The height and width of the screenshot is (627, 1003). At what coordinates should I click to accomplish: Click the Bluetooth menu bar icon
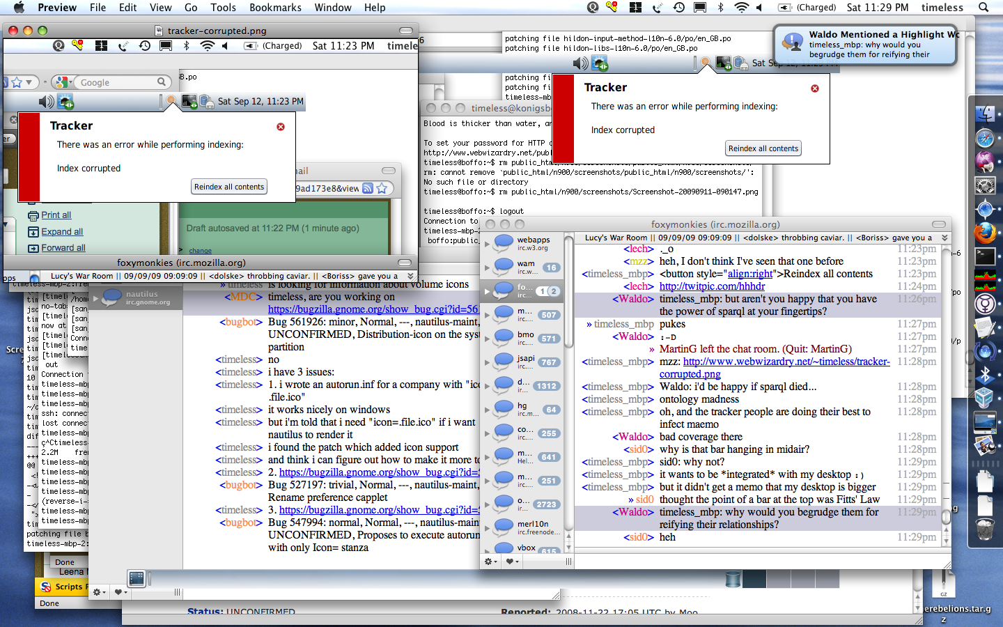point(720,8)
